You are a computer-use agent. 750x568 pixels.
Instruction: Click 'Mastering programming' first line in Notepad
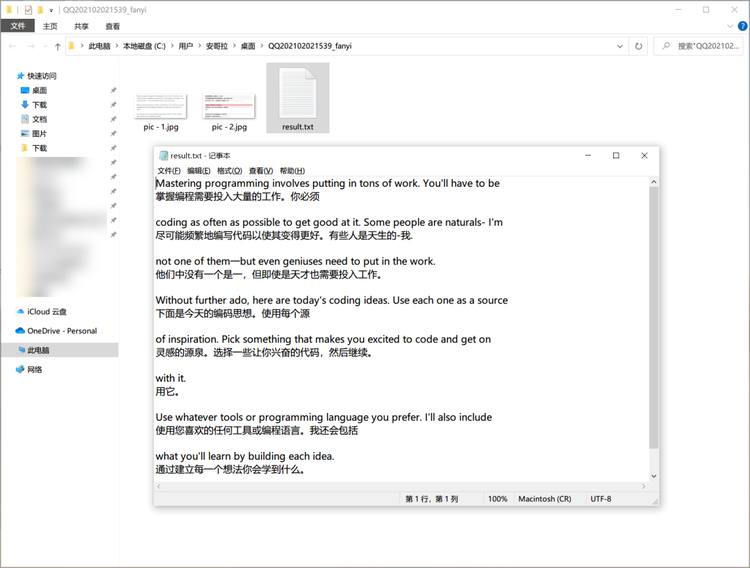(328, 183)
